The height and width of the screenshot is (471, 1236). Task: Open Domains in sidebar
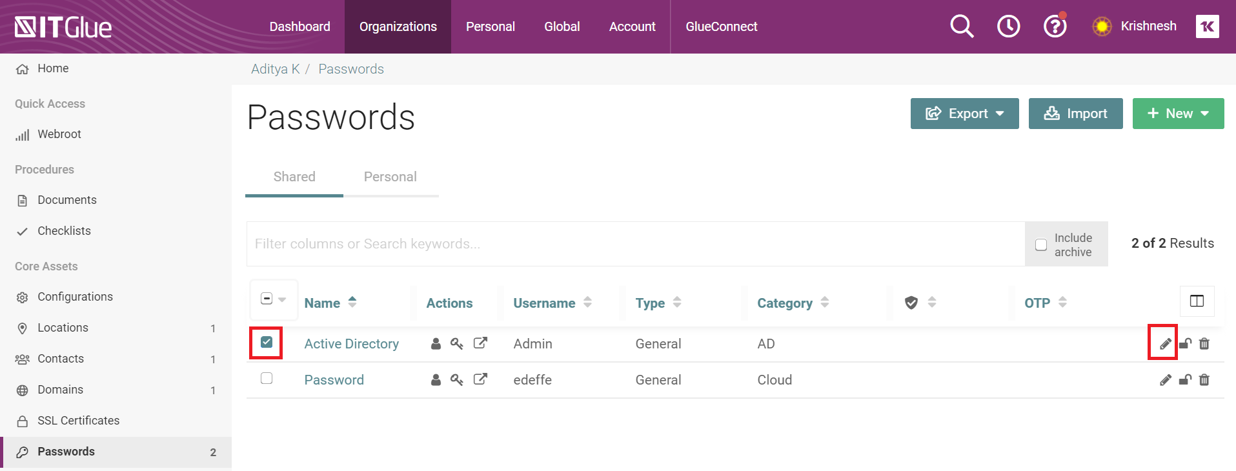60,390
